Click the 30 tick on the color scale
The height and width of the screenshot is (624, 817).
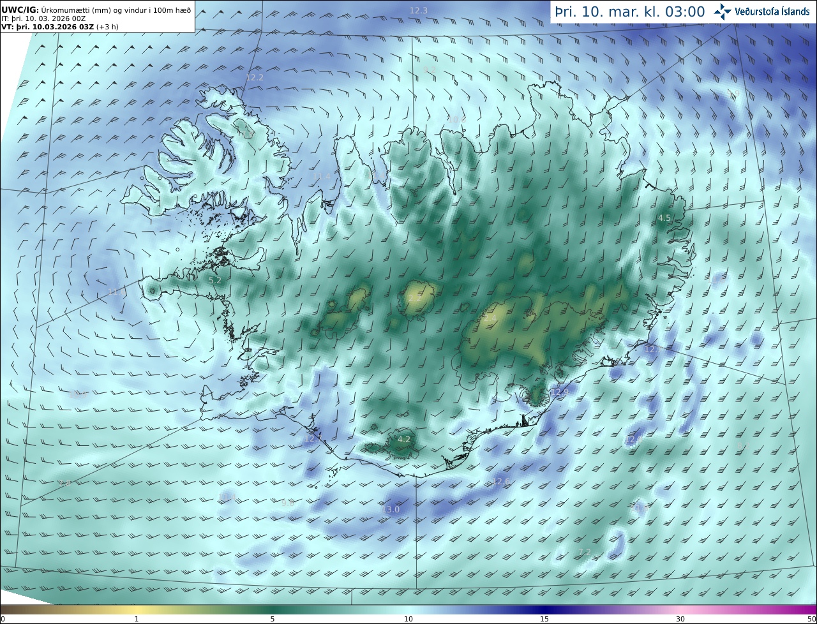pos(680,619)
